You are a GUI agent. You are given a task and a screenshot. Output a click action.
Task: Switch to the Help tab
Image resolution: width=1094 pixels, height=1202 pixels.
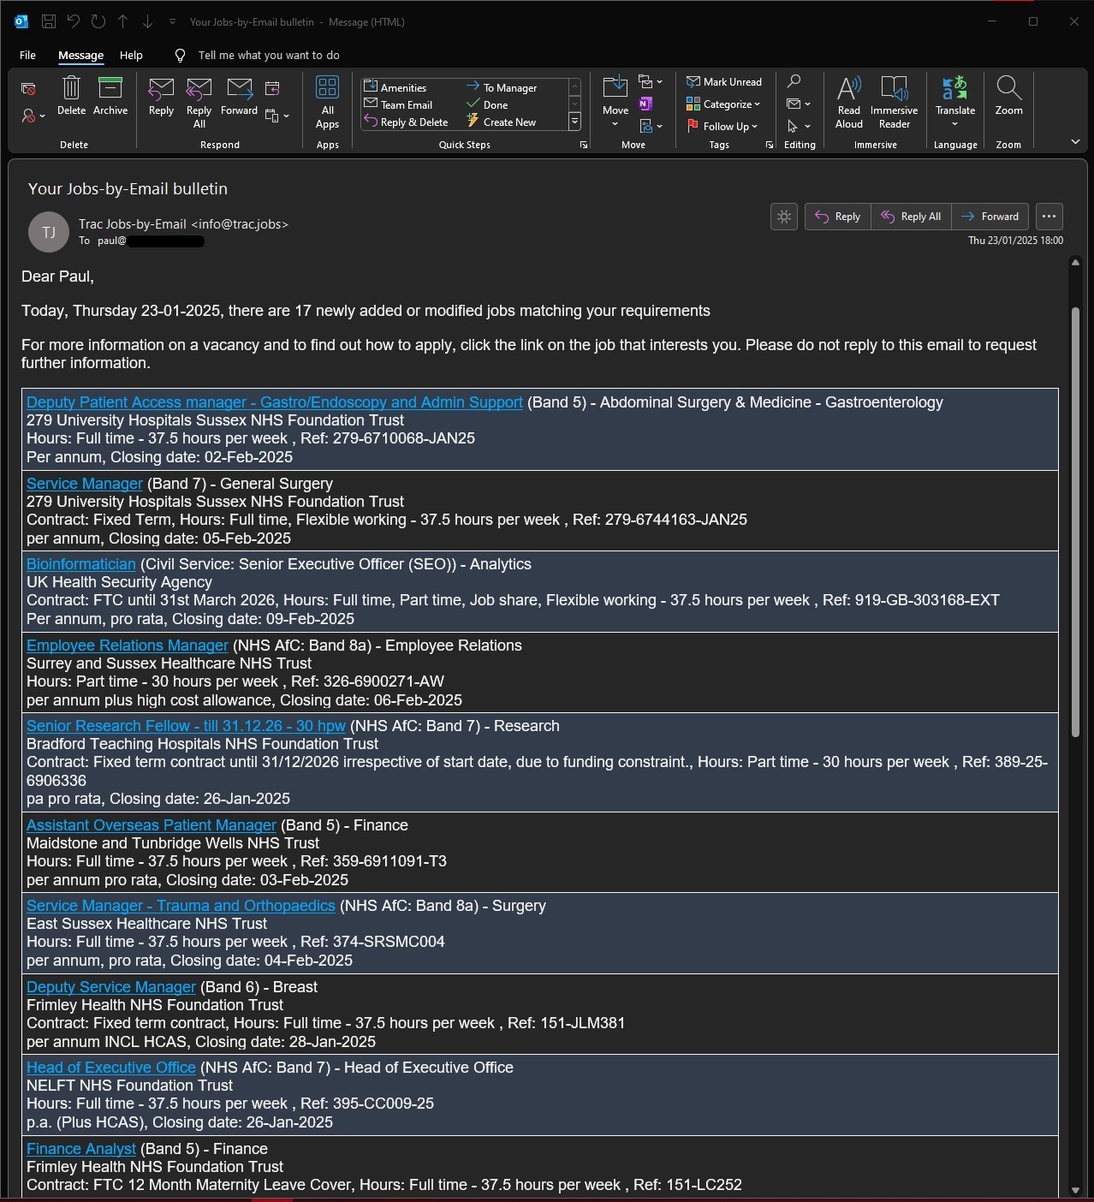[131, 56]
